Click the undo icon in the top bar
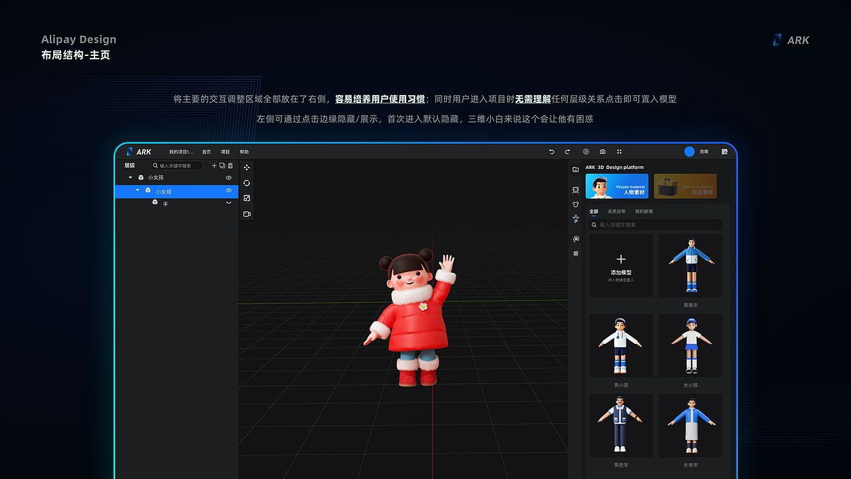Viewport: 851px width, 479px height. click(551, 152)
